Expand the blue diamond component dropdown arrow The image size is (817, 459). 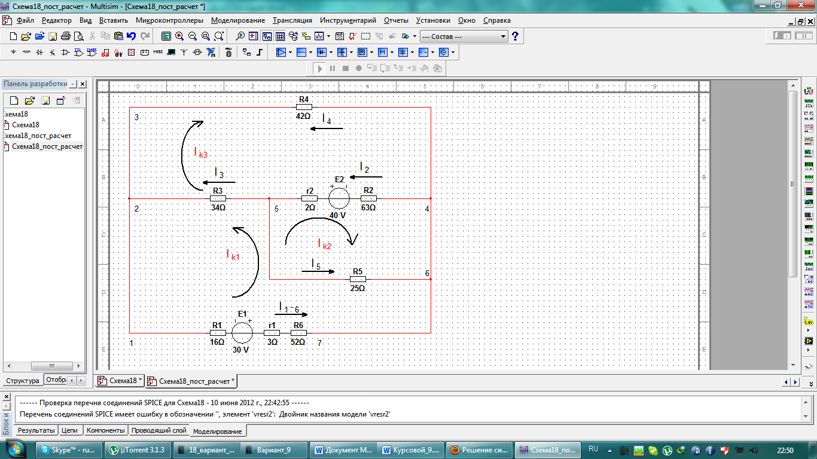coord(453,53)
